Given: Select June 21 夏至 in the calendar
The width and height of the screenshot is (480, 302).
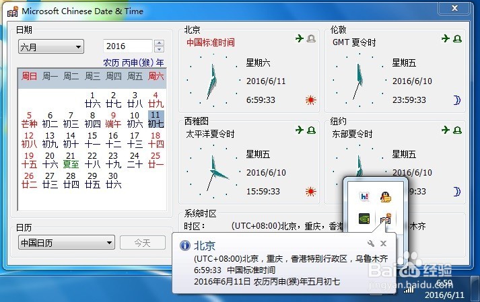Looking at the screenshot, I should click(71, 160).
